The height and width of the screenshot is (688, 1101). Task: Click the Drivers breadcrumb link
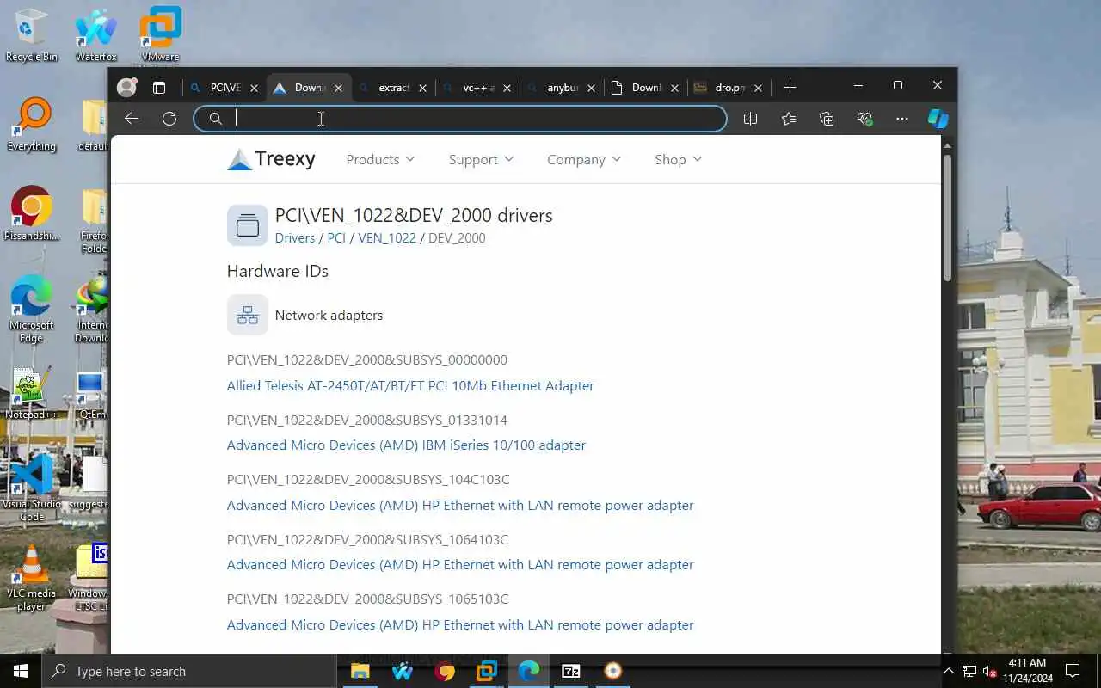(x=295, y=238)
